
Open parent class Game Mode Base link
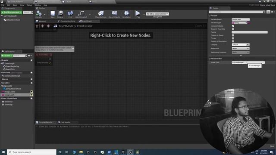pos(267,5)
